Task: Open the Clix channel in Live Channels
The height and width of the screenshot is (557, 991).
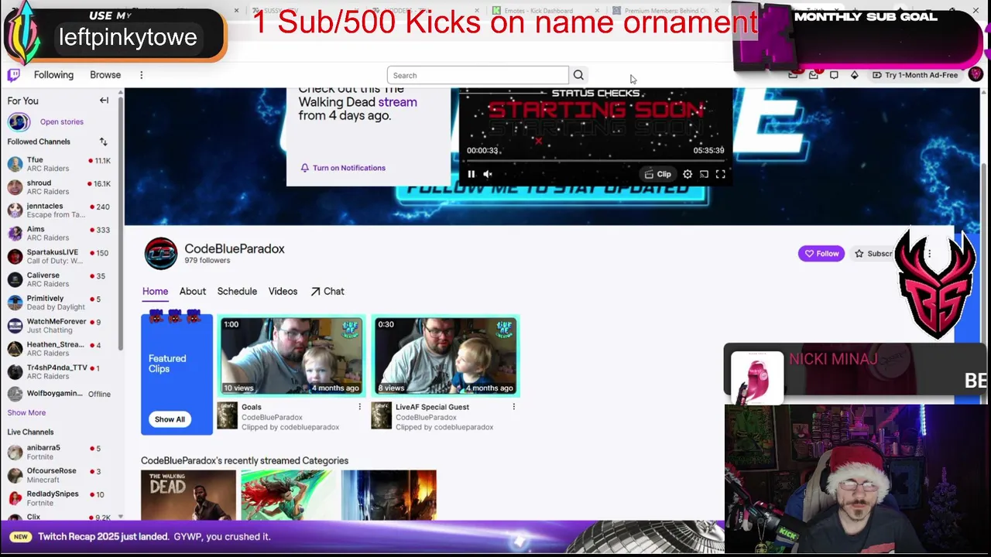Action: (x=60, y=517)
